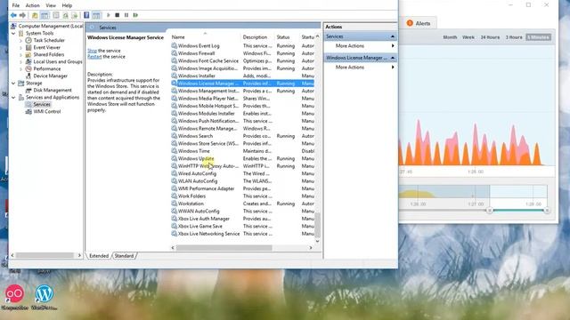Collapse the Services section in Actions pane

pos(393,36)
